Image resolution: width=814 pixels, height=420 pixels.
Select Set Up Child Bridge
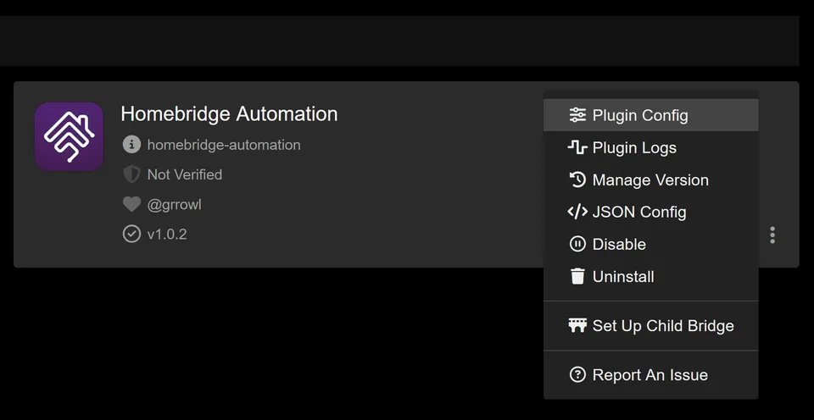point(650,326)
